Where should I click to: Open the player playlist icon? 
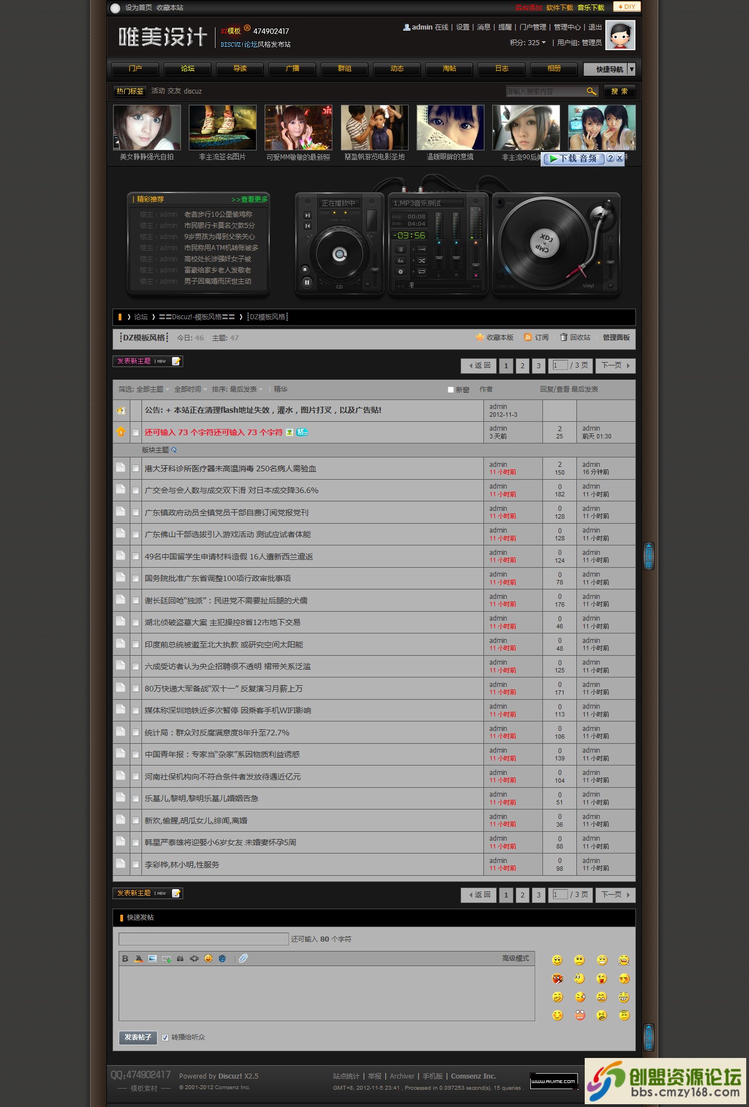pyautogui.click(x=400, y=249)
